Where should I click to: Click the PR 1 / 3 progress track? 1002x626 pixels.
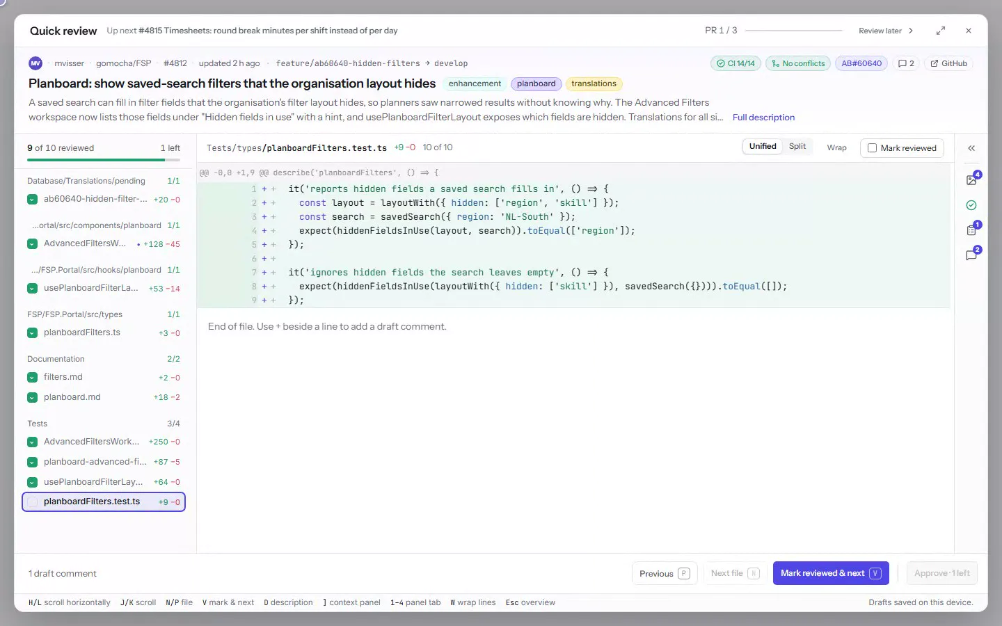point(793,31)
